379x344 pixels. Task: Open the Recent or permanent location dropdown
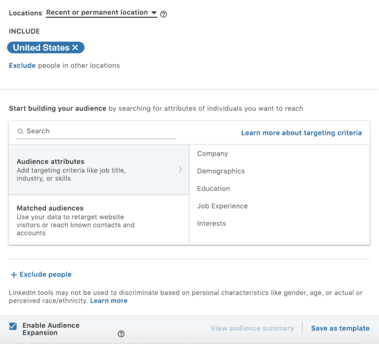(x=102, y=13)
